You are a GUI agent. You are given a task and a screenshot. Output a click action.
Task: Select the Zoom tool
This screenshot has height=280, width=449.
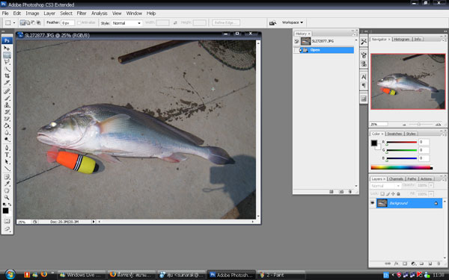[7, 197]
